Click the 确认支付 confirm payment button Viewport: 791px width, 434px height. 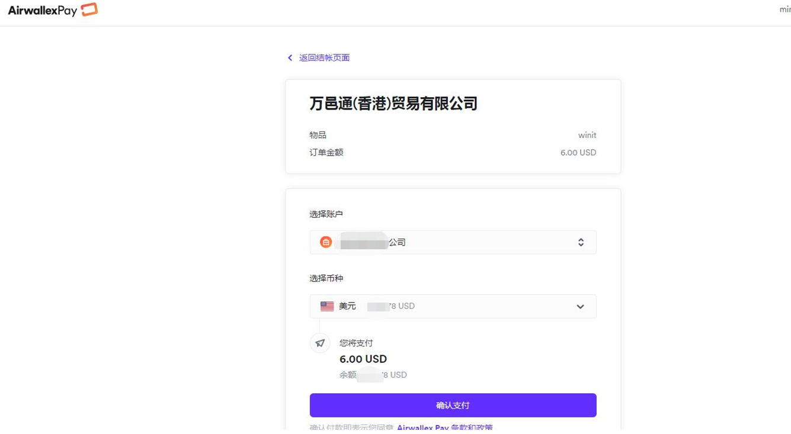click(453, 405)
